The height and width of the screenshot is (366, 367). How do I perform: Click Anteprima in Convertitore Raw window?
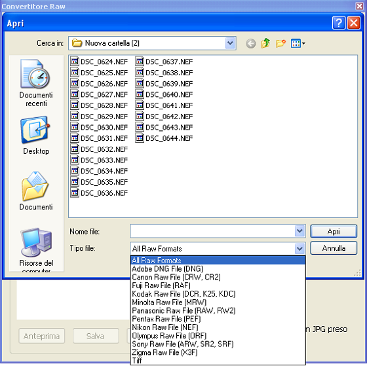tap(41, 336)
